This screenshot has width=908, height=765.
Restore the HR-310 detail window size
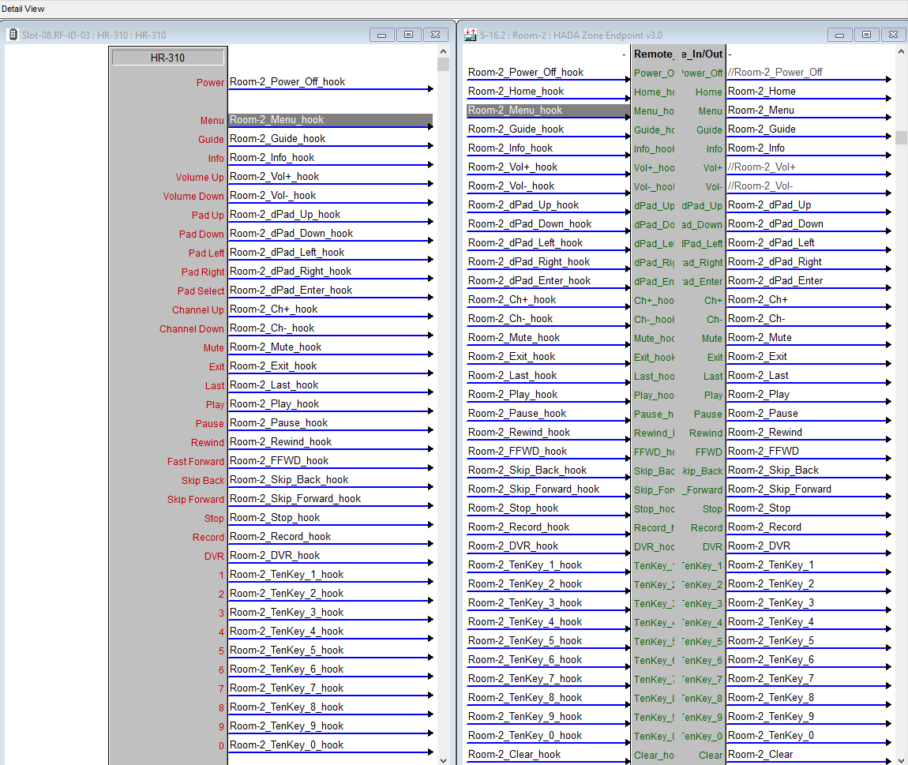click(x=408, y=35)
